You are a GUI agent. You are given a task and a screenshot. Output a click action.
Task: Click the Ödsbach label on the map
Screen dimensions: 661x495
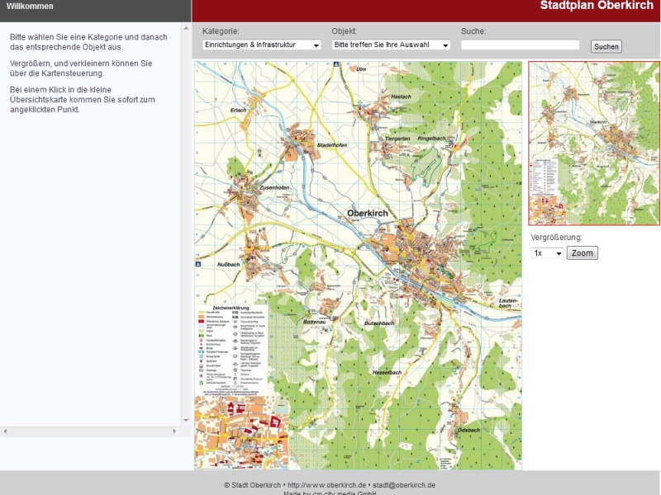click(468, 430)
